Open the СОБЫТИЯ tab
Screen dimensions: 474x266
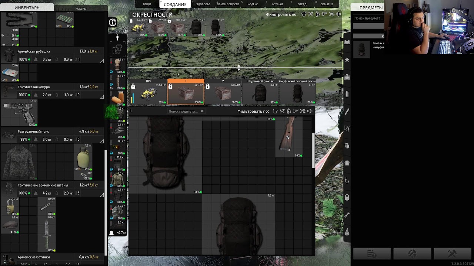[327, 4]
